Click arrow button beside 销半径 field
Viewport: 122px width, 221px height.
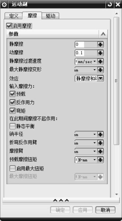(x=100, y=135)
